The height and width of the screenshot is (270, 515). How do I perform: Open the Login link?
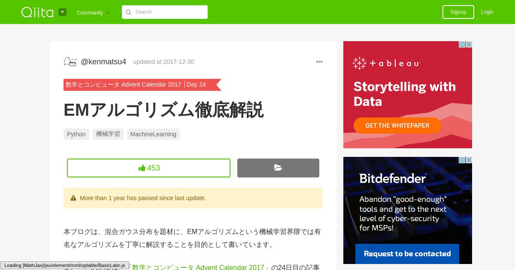point(487,12)
